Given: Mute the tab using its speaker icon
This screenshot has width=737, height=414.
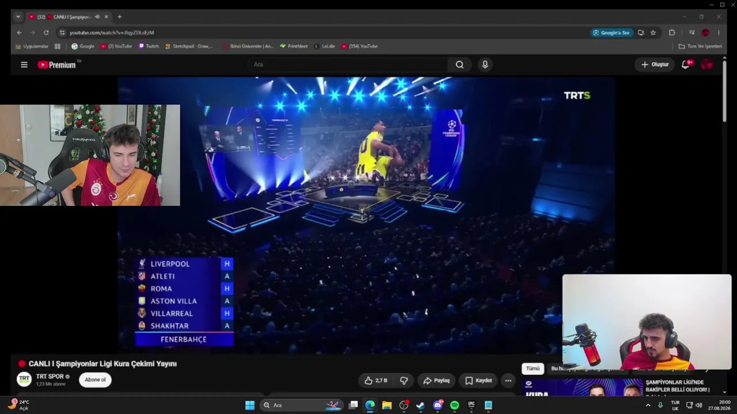Looking at the screenshot, I should click(97, 17).
